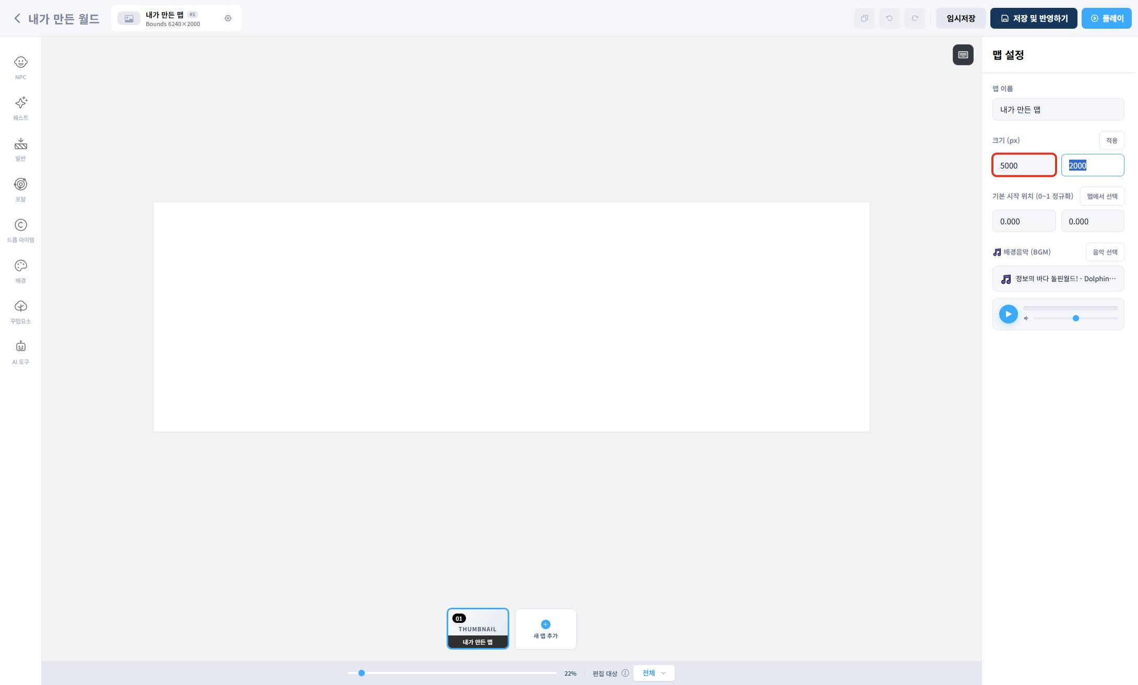This screenshot has width=1138, height=685.
Task: Click the map settings gear icon
Action: coord(228,18)
